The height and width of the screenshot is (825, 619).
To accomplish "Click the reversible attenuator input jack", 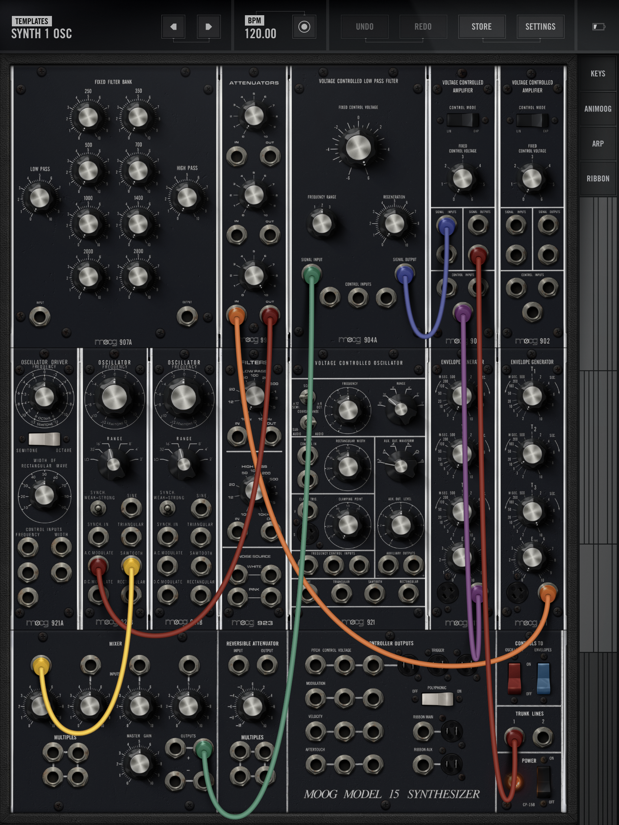I will click(238, 665).
